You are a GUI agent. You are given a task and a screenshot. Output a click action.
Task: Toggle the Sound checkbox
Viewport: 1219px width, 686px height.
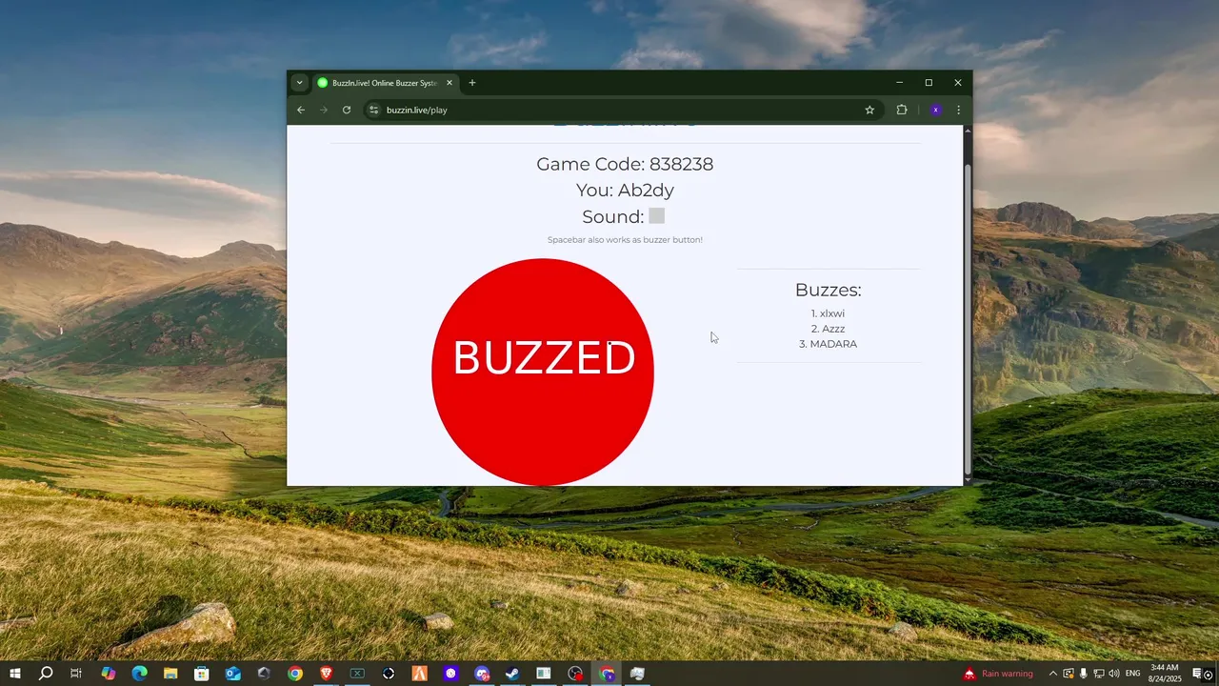click(656, 216)
